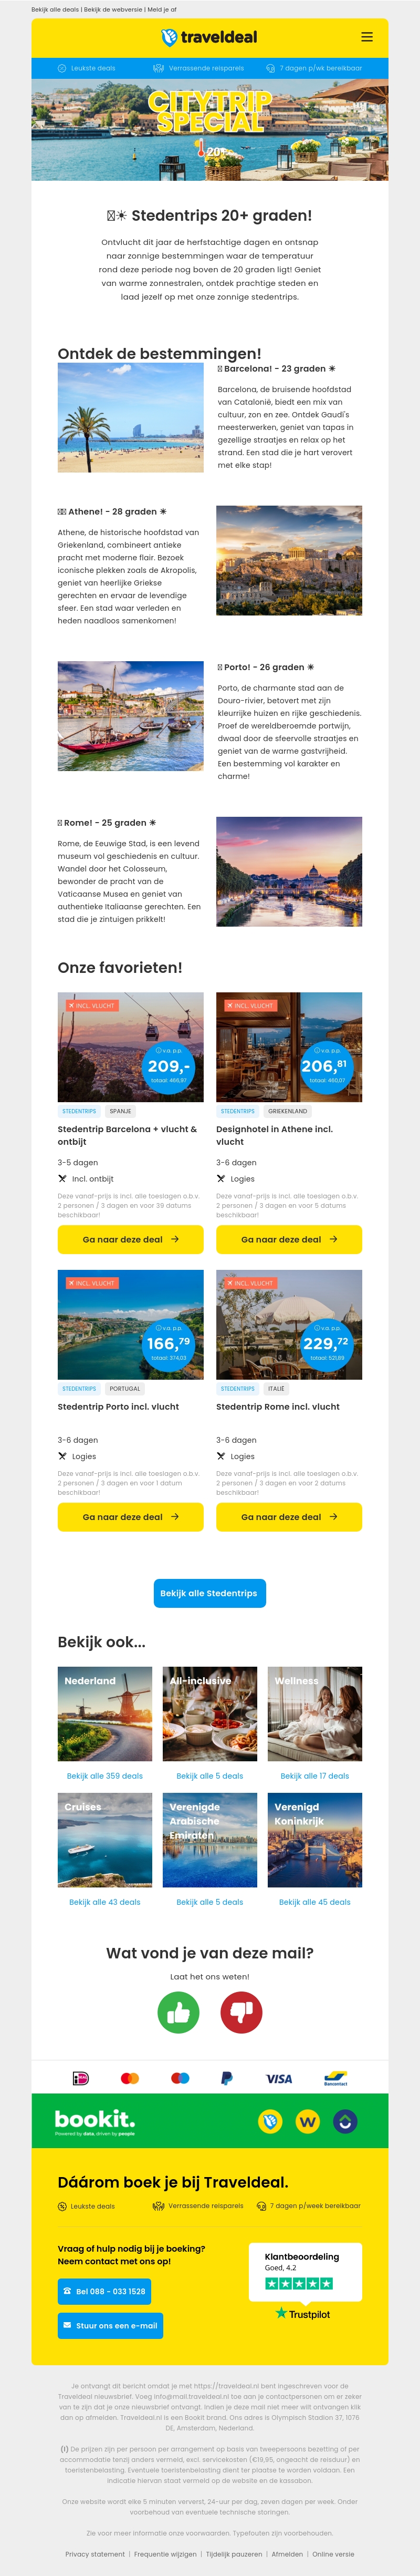This screenshot has width=420, height=2576.
Task: Click the Traveldeal logo in header
Action: (x=209, y=38)
